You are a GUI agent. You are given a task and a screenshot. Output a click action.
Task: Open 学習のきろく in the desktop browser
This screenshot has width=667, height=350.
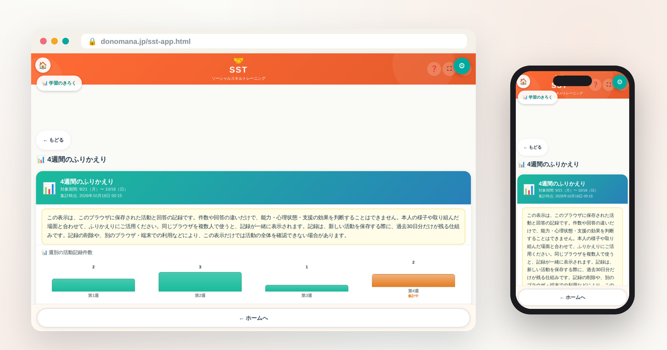point(59,83)
